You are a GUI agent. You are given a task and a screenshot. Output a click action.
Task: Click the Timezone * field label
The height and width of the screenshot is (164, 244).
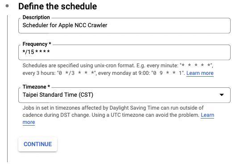[x=36, y=87]
